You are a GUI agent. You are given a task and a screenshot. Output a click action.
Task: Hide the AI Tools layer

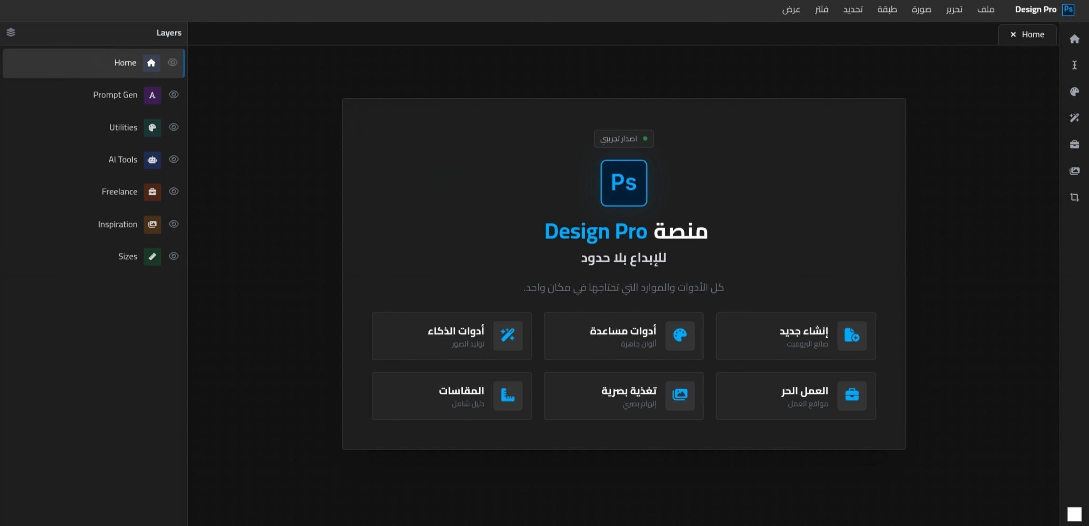[x=173, y=159]
